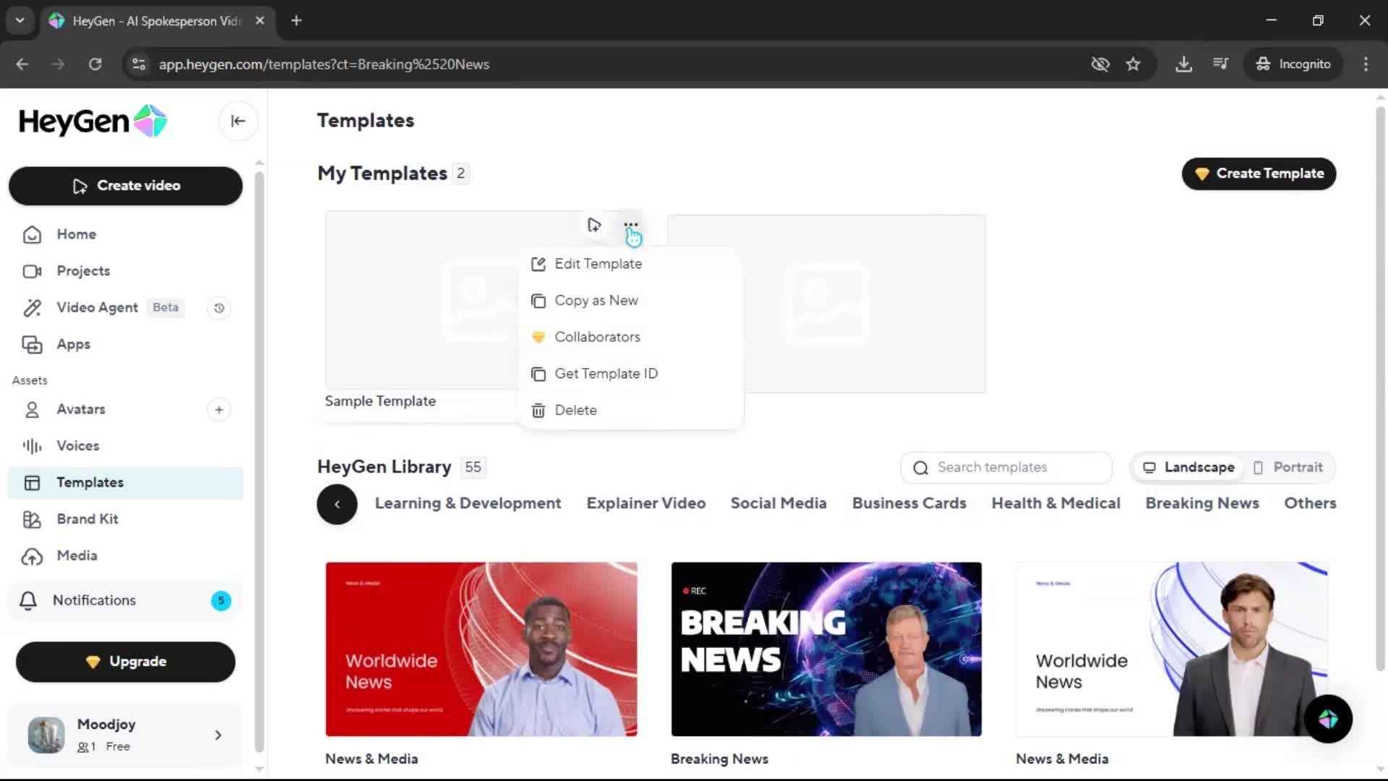
Task: Expand the Moodjoy account menu chevron
Action: (x=218, y=735)
